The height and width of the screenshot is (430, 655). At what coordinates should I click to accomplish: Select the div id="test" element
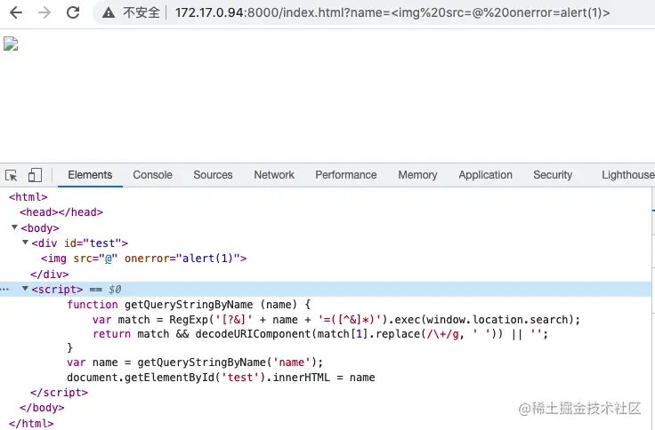pos(80,243)
